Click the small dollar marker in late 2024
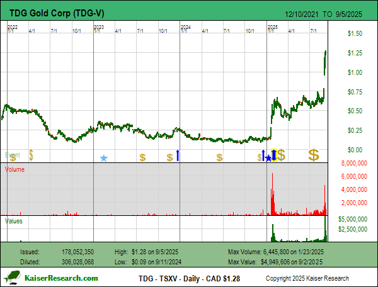This screenshot has height=287, width=378. [x=260, y=157]
